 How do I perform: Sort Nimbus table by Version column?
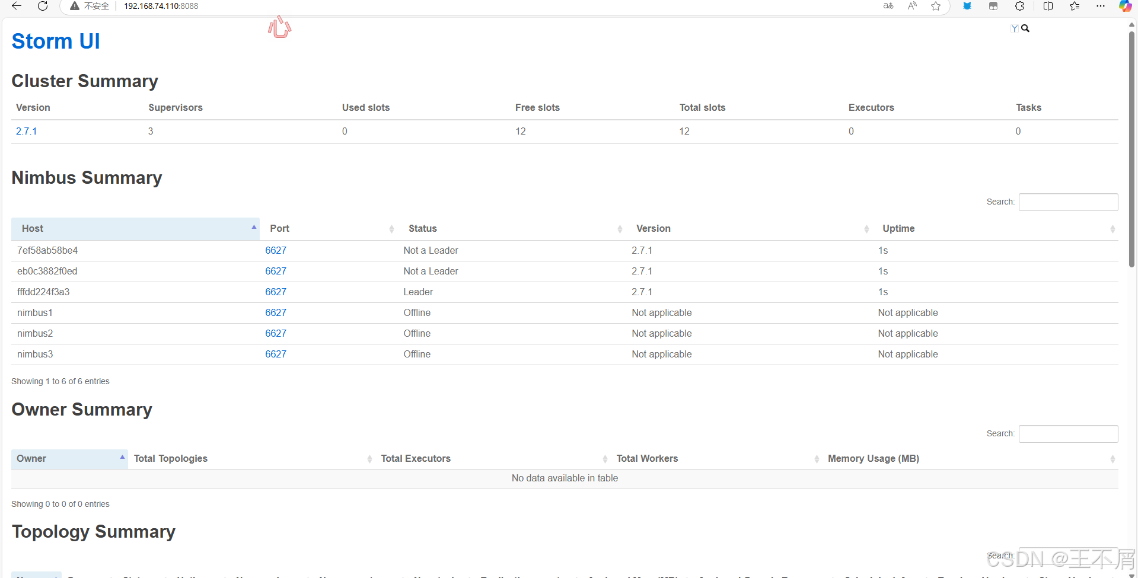tap(750, 229)
